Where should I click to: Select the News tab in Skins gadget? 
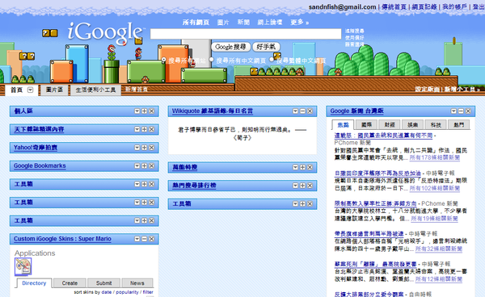pyautogui.click(x=137, y=283)
